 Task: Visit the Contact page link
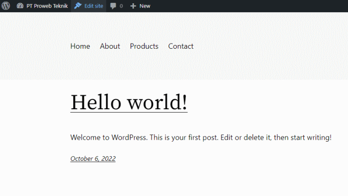(x=181, y=46)
